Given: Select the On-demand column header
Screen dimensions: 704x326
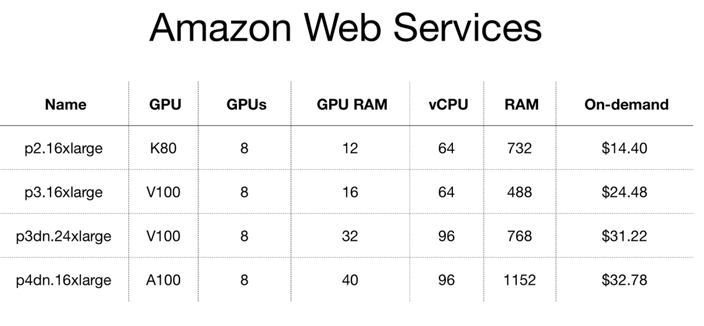Looking at the screenshot, I should (626, 104).
